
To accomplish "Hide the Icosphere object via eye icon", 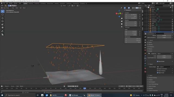I will click(x=172, y=22).
